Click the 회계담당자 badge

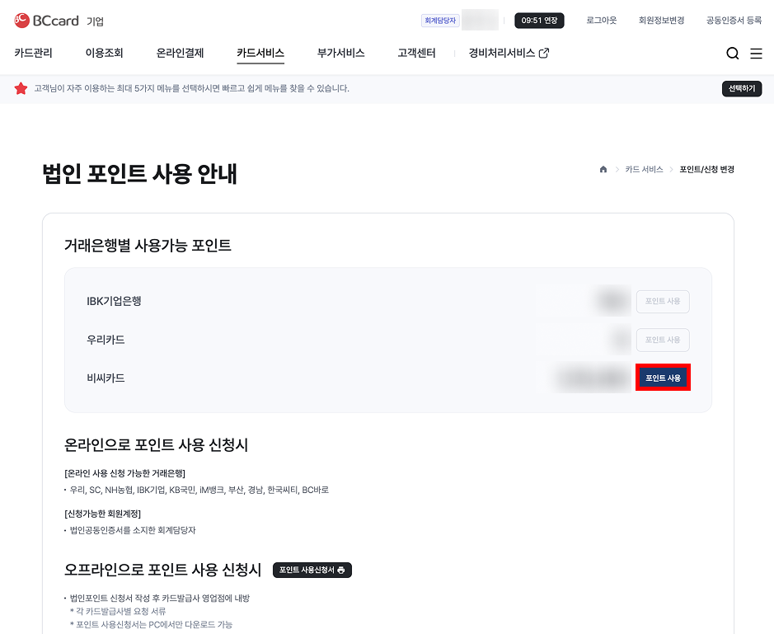pos(440,21)
